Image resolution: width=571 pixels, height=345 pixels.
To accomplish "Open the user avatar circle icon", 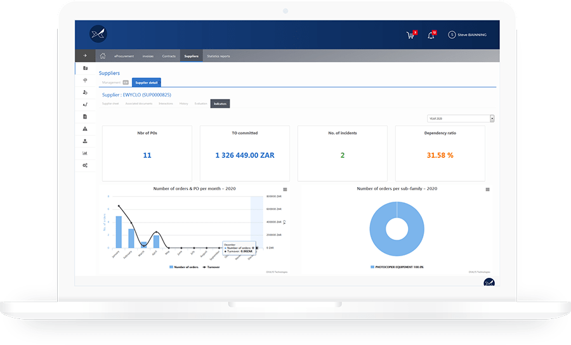I will 452,35.
